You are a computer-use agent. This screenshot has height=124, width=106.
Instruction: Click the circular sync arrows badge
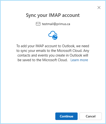coord(55,37)
